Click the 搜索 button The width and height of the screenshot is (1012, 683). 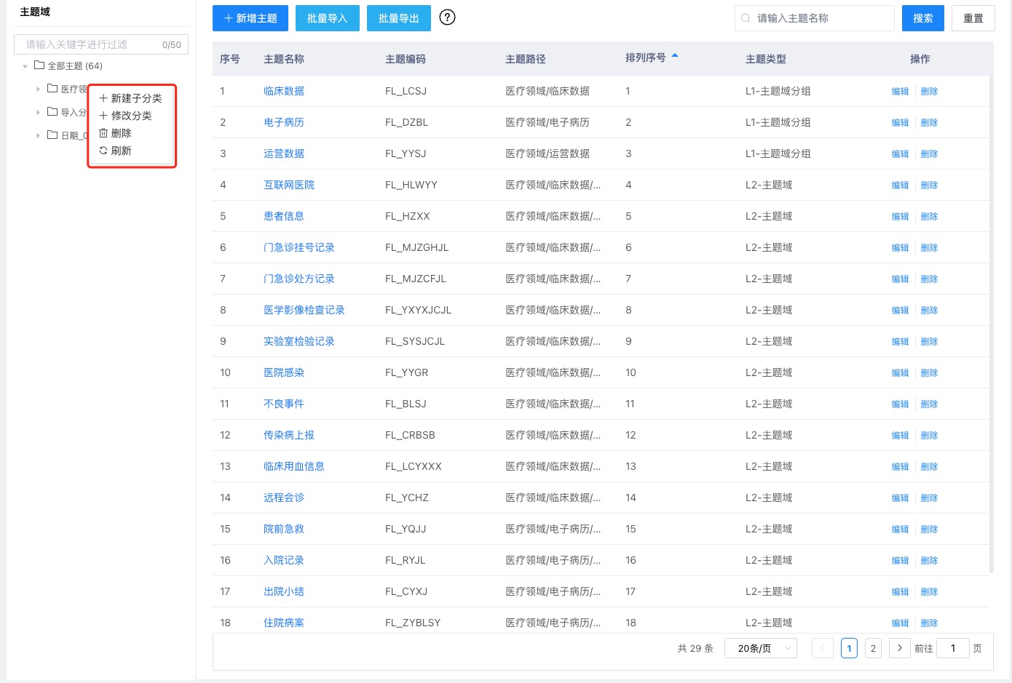click(922, 18)
